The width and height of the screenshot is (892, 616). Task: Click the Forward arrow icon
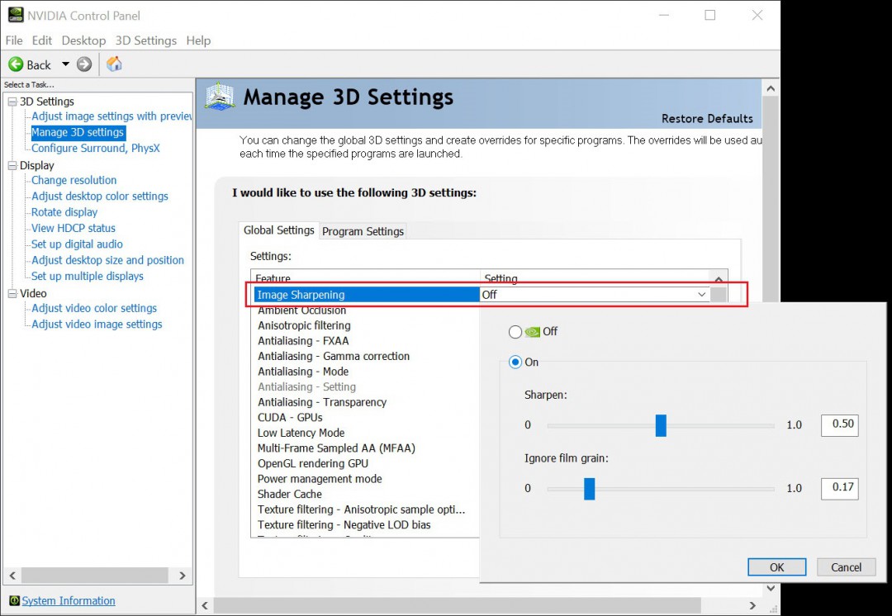point(84,64)
